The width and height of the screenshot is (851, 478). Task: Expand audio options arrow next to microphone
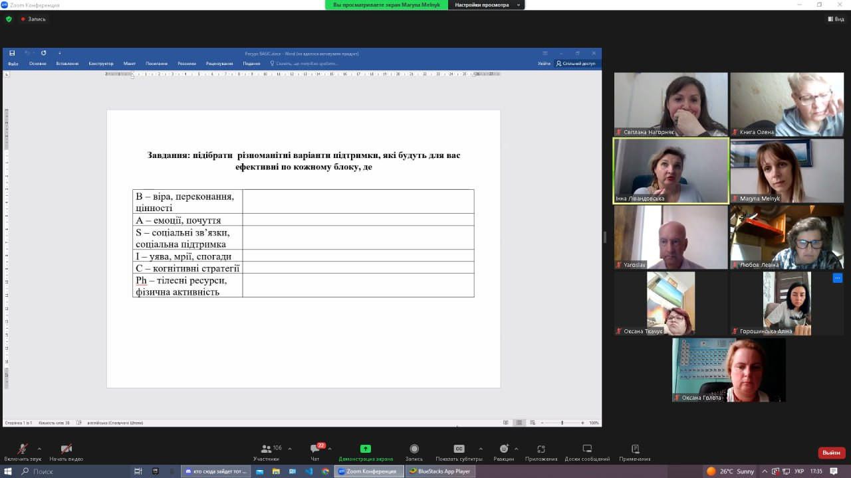tap(39, 448)
